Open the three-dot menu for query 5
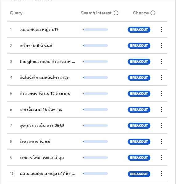 [162, 94]
